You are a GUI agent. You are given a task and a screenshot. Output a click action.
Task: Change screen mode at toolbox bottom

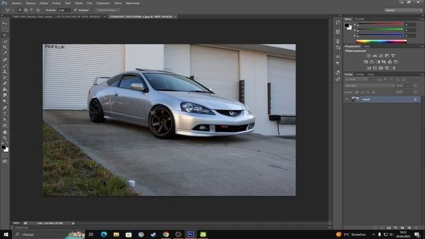5,161
